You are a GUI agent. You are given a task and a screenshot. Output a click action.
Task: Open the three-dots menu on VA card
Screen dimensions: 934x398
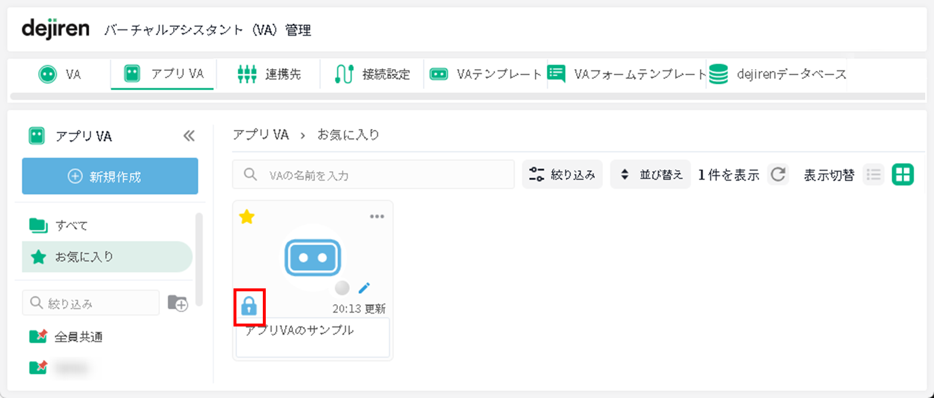(377, 217)
